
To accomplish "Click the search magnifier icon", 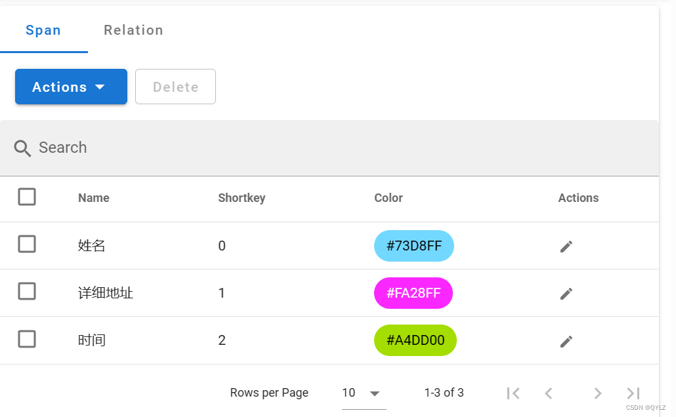I will 23,148.
